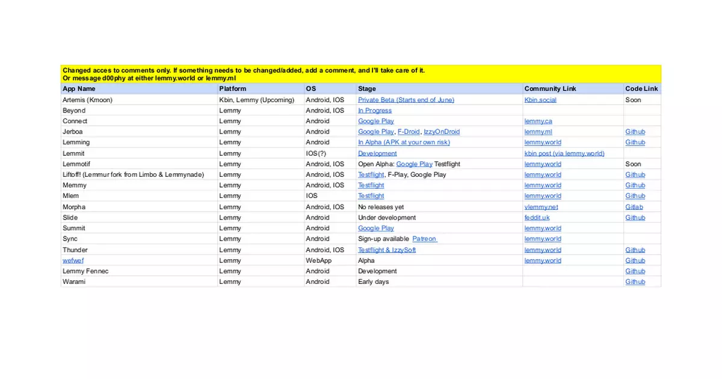Open Liftoff's Github code link

point(635,174)
